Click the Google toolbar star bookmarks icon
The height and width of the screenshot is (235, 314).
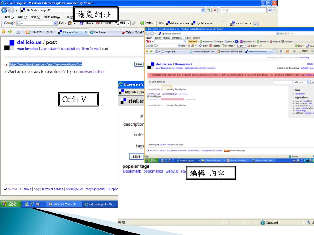click(82, 23)
